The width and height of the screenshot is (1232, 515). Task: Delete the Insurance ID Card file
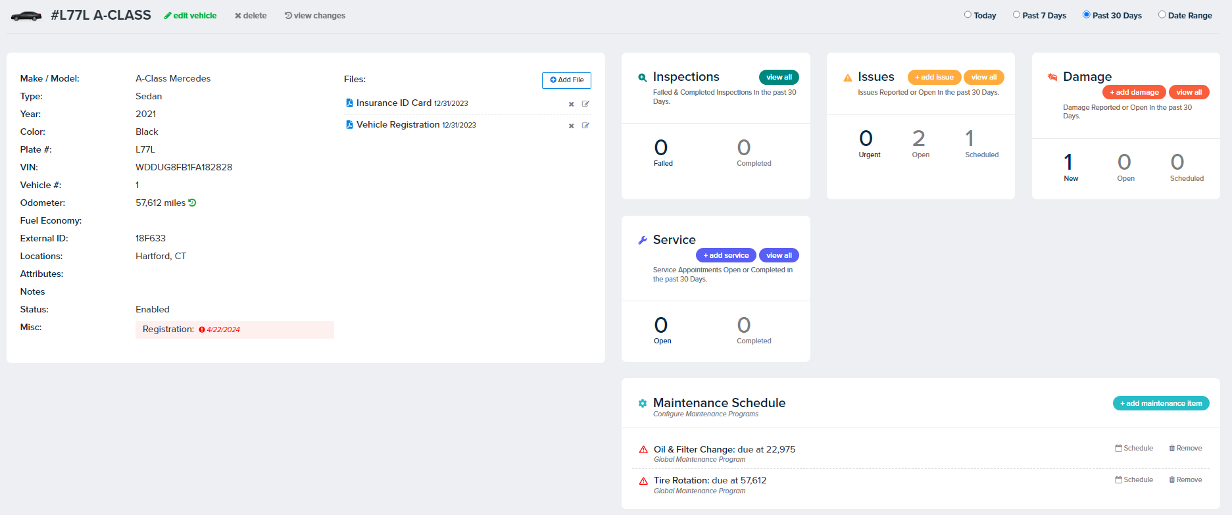coord(571,104)
